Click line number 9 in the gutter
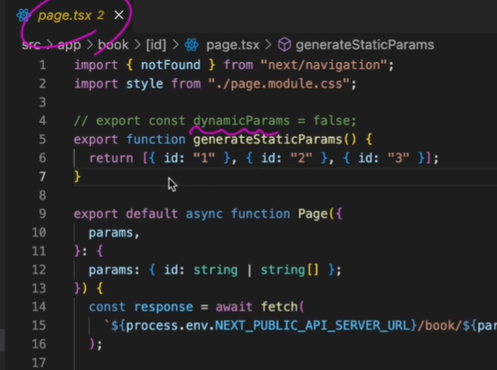 (42, 214)
